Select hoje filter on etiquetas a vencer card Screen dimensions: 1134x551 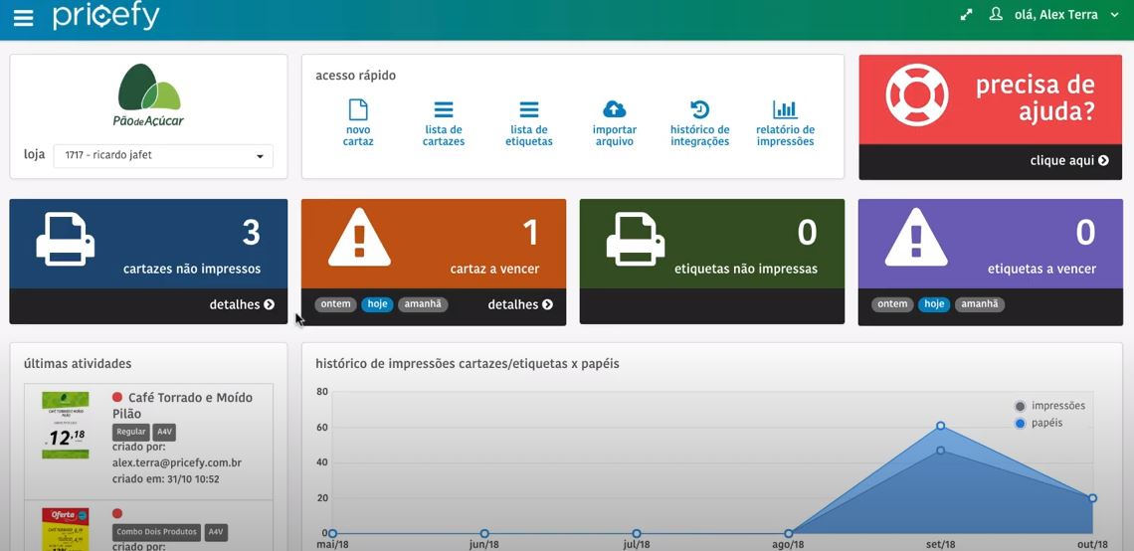coord(934,304)
